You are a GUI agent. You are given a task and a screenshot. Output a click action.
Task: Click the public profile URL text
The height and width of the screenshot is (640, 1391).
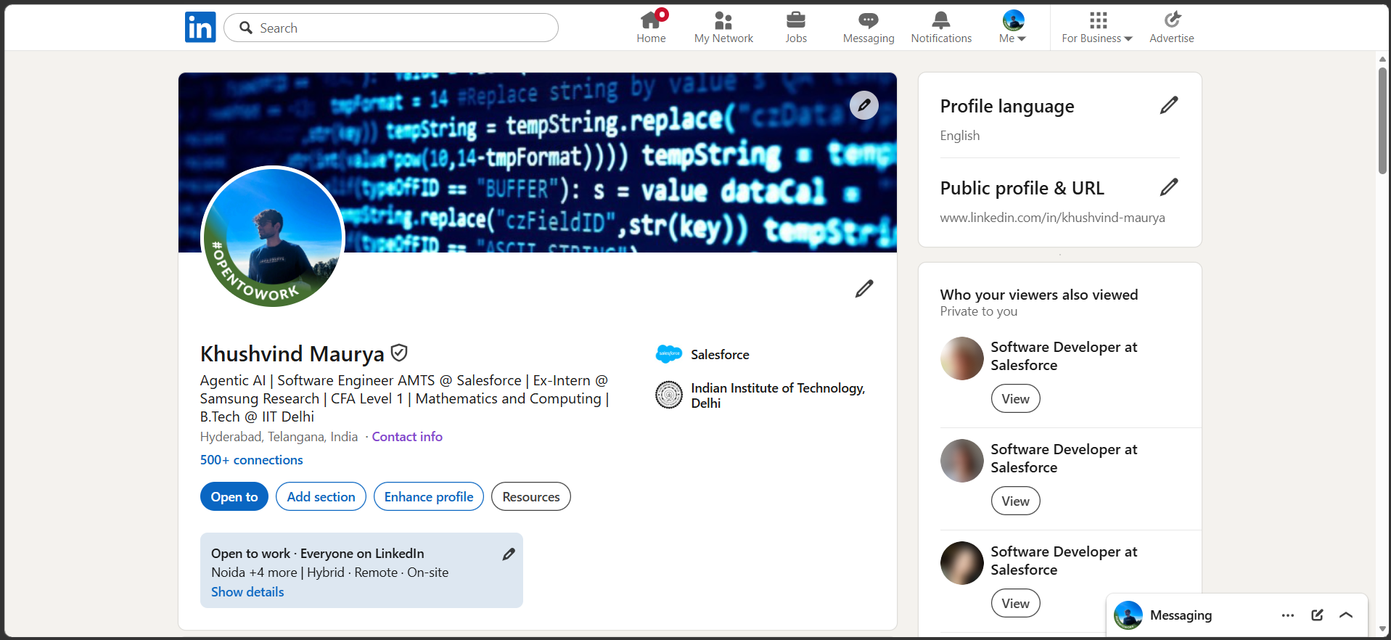tap(1052, 218)
